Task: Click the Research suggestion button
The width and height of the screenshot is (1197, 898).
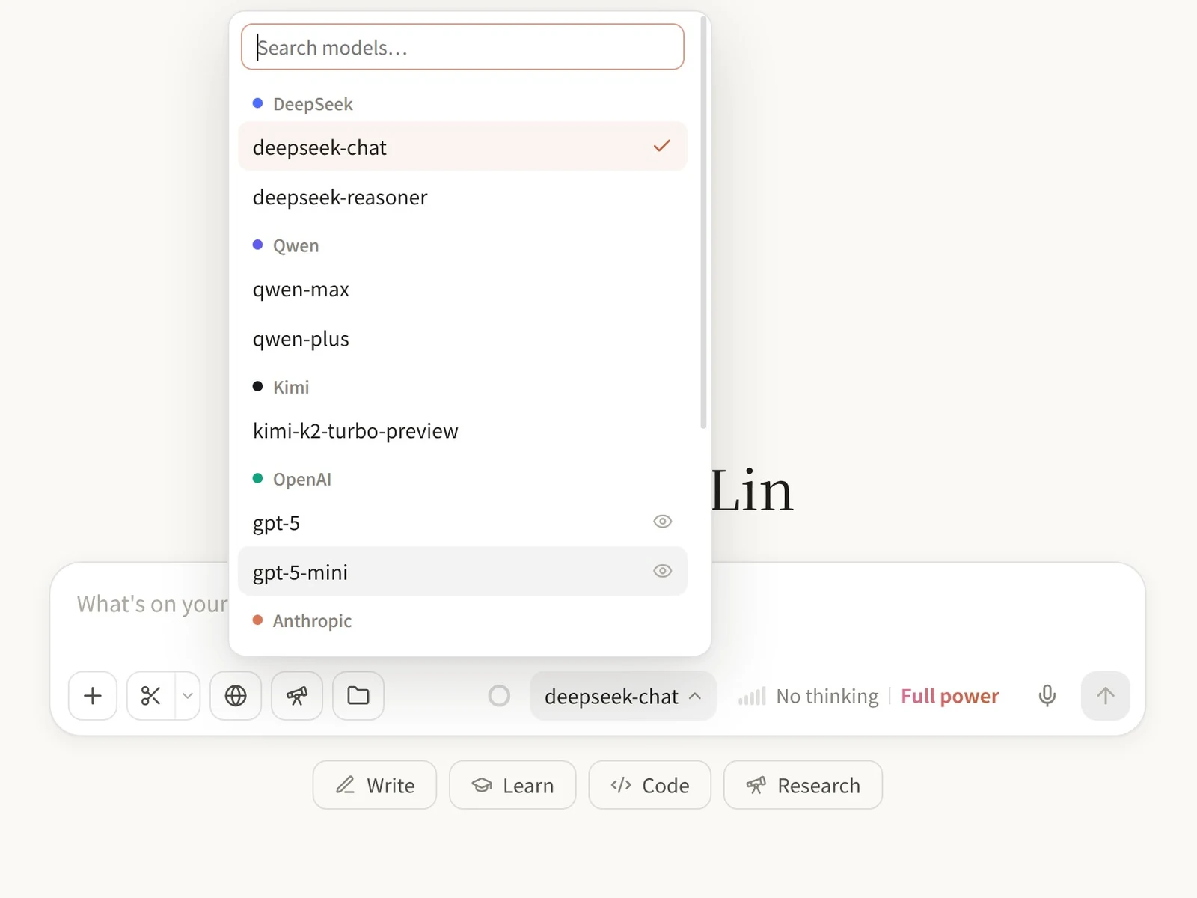Action: click(x=803, y=785)
